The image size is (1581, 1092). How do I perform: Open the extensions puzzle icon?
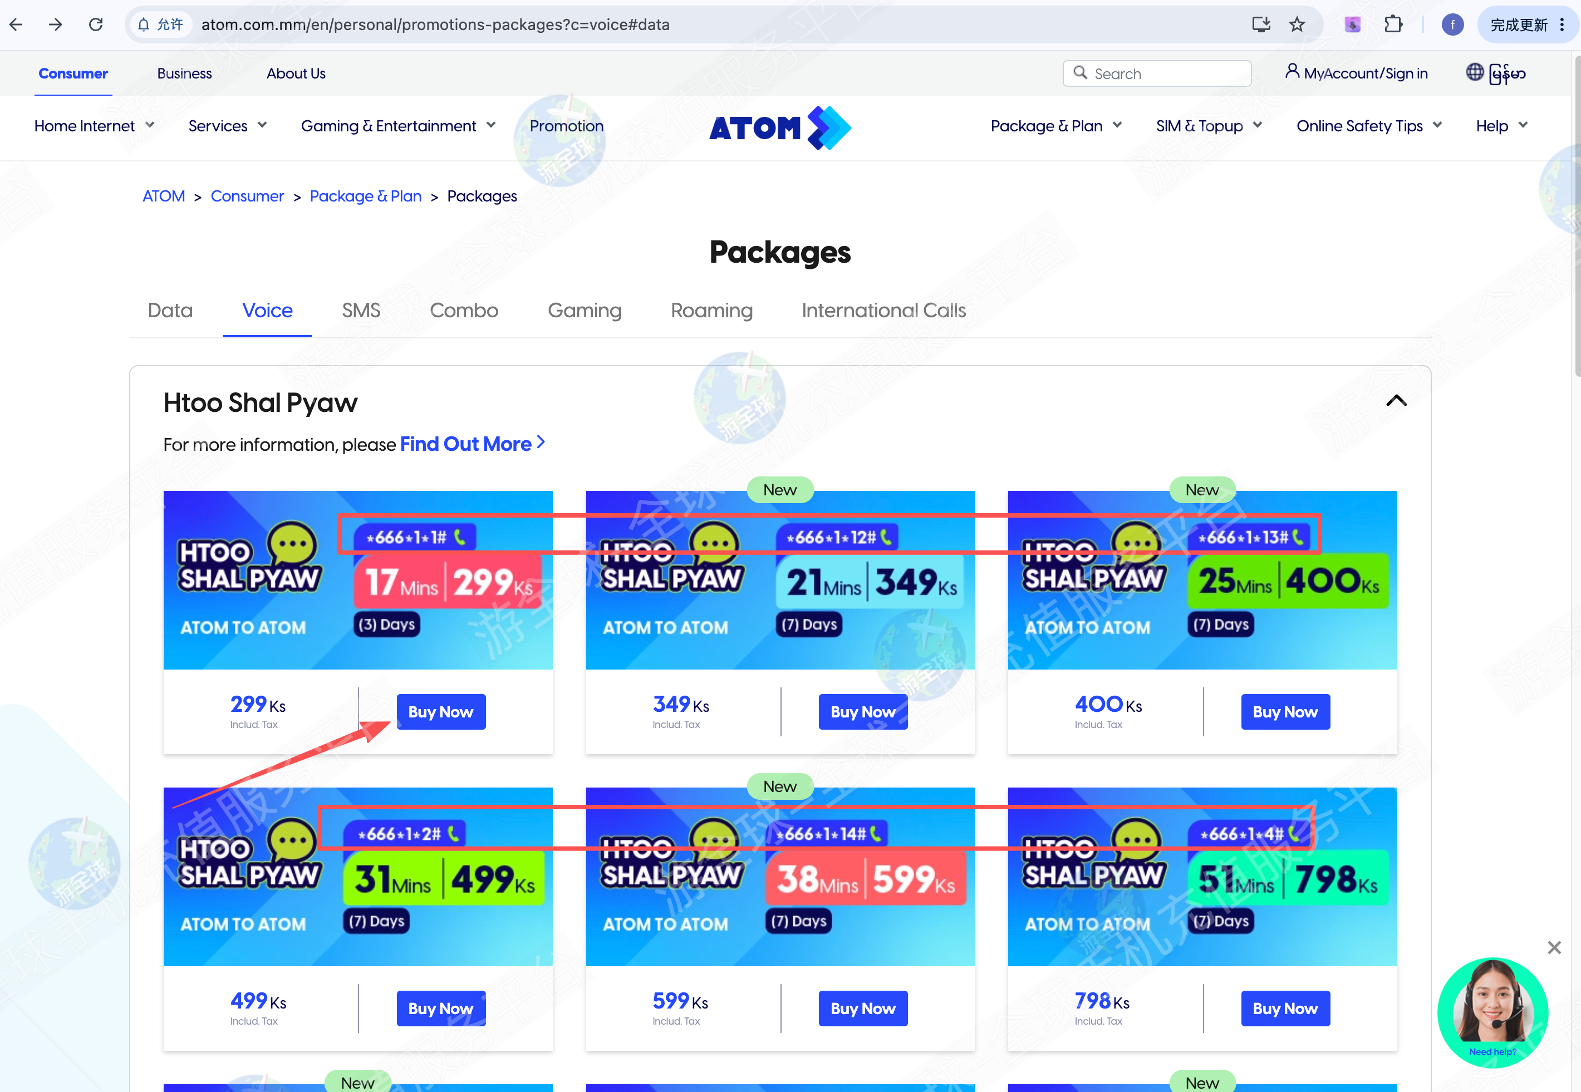coord(1393,24)
